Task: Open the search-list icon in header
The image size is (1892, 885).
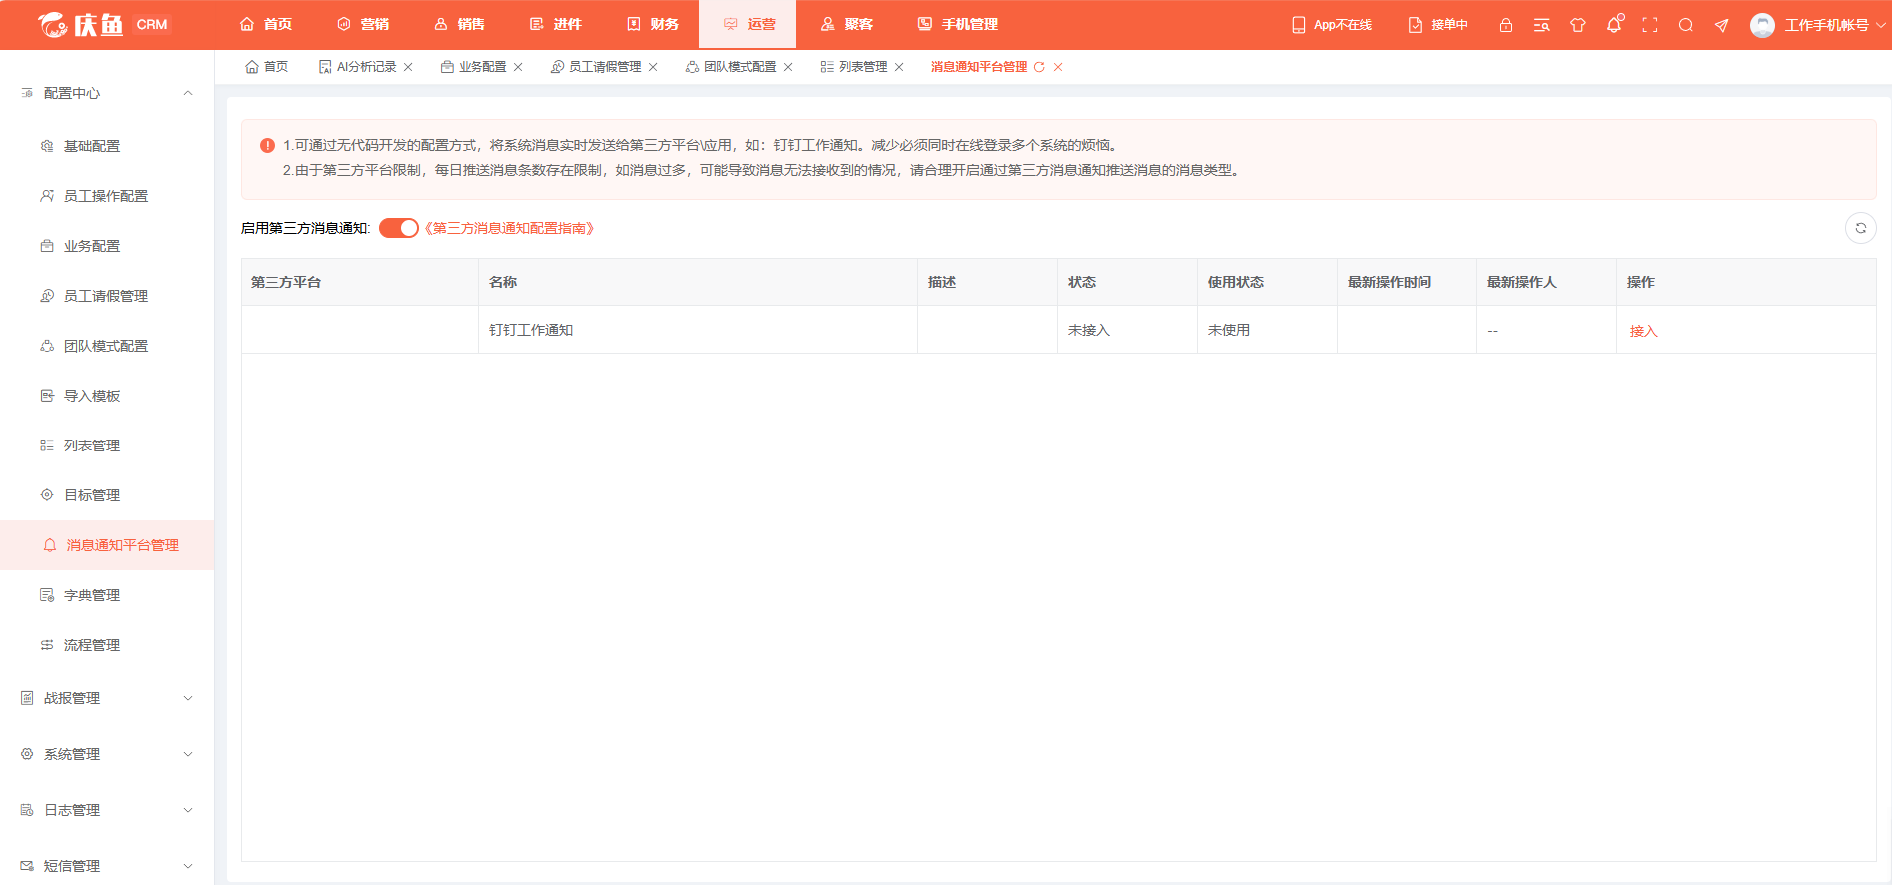Action: click(1541, 25)
